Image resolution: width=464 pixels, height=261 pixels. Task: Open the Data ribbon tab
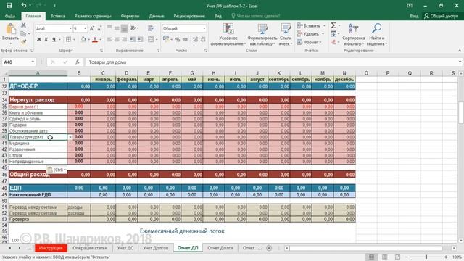click(x=157, y=16)
